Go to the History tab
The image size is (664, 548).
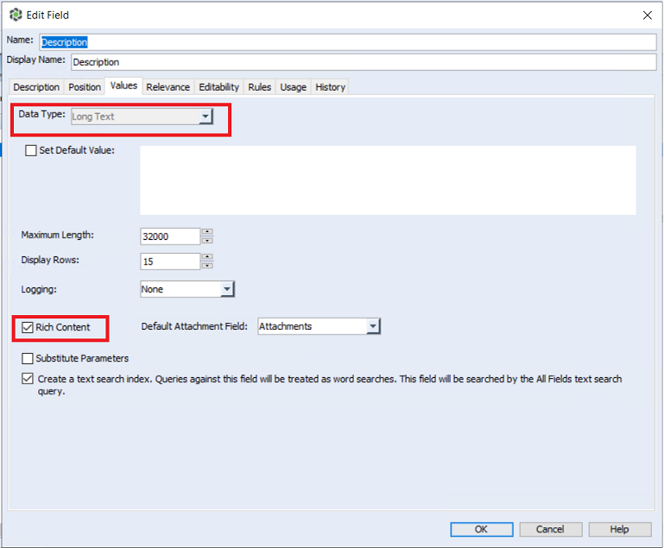point(330,87)
